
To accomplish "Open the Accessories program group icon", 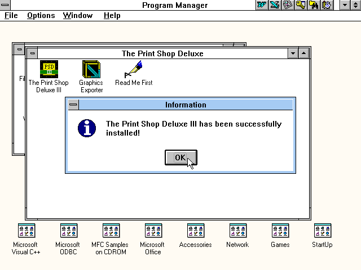I will [195, 231].
